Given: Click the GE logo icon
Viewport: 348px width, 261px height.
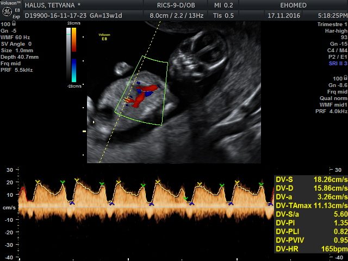Looking at the screenshot, I should [x=7, y=12].
